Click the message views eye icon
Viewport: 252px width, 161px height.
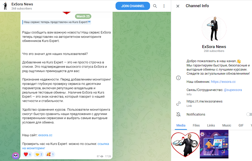coord(102,156)
